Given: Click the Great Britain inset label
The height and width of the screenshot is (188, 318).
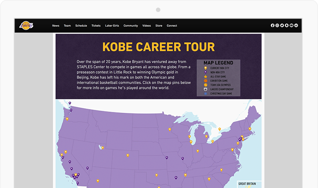Looking at the screenshot, I should click(x=247, y=184).
